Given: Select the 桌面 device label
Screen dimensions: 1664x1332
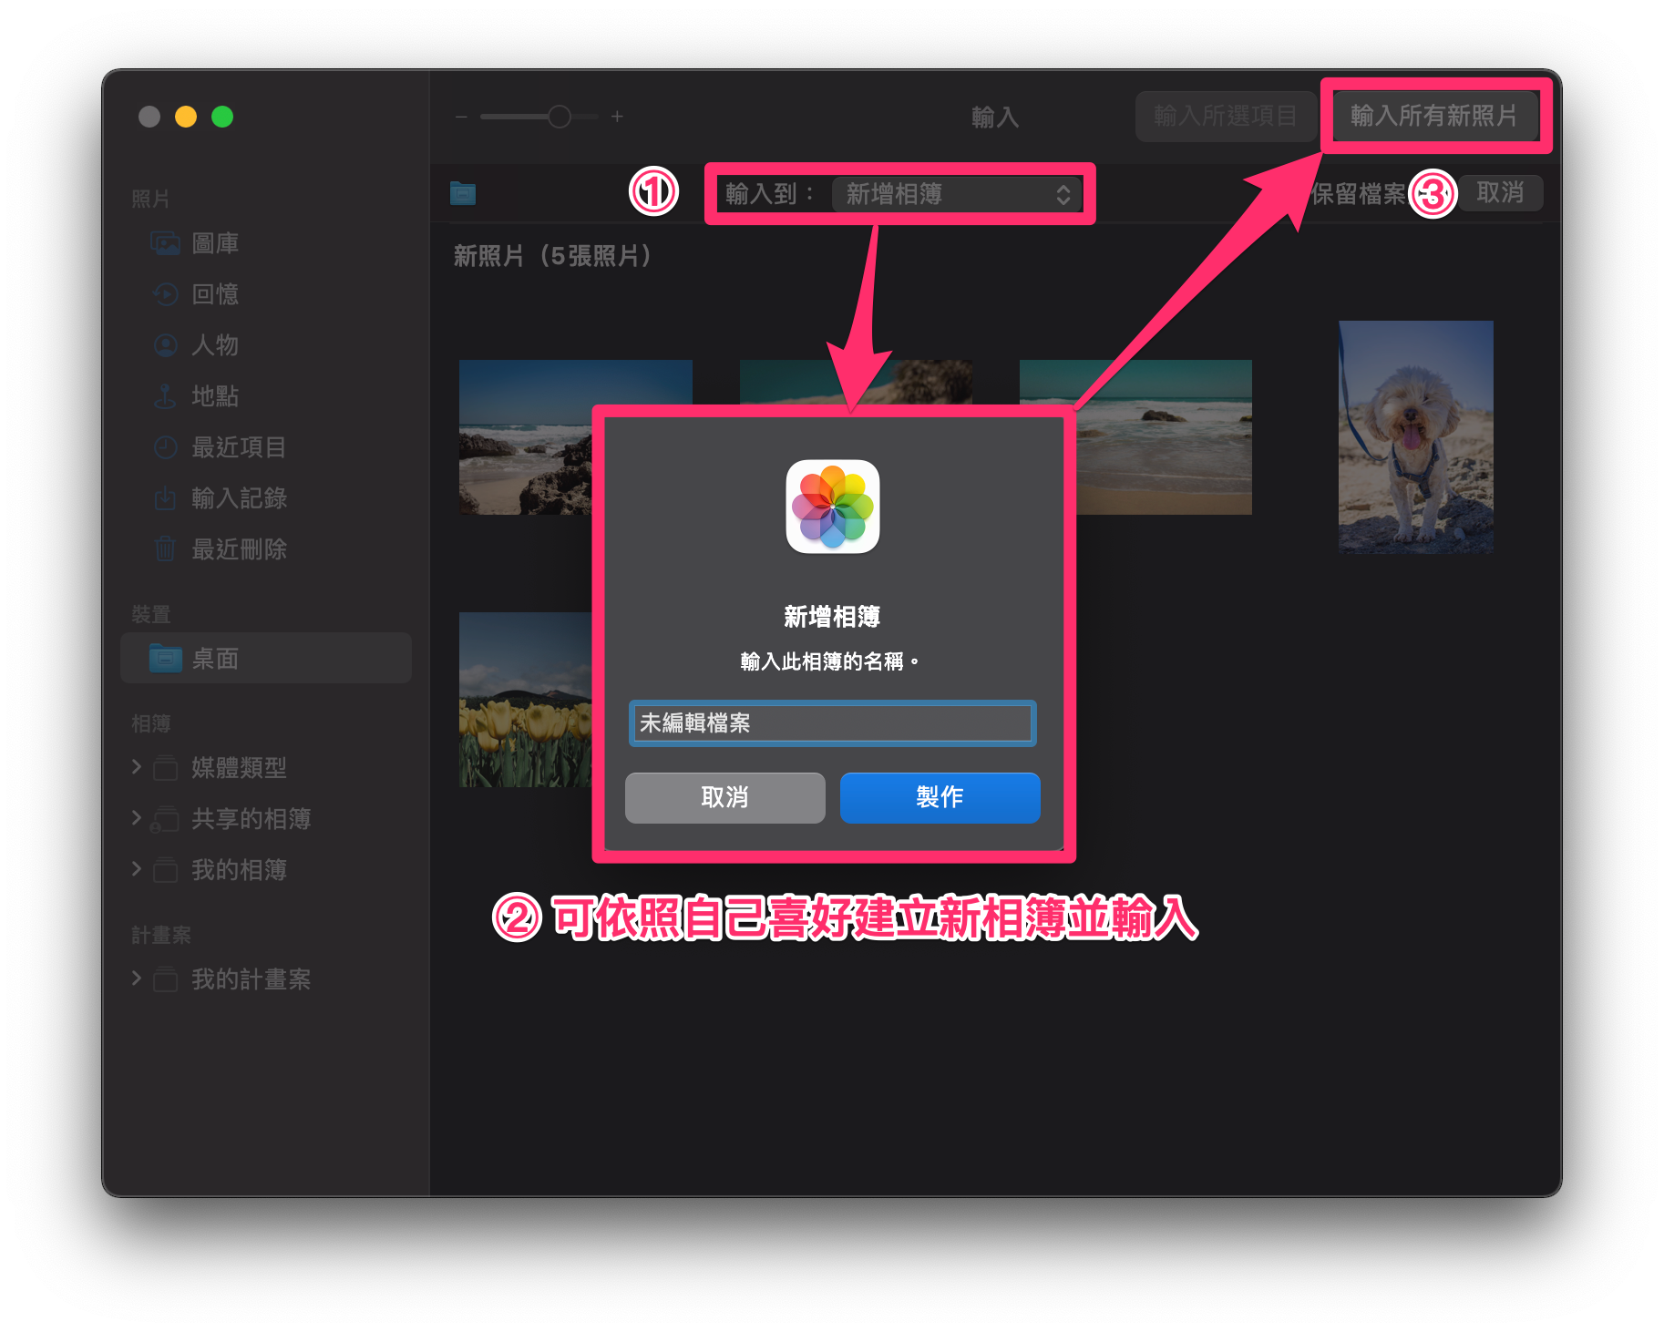Looking at the screenshot, I should click(x=215, y=659).
